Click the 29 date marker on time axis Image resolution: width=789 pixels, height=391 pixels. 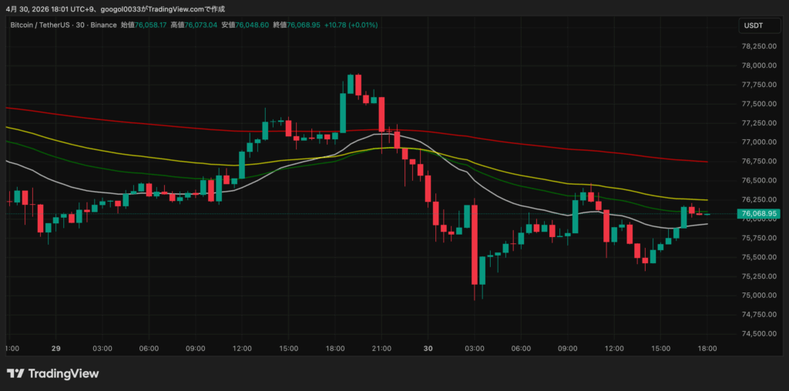click(55, 348)
